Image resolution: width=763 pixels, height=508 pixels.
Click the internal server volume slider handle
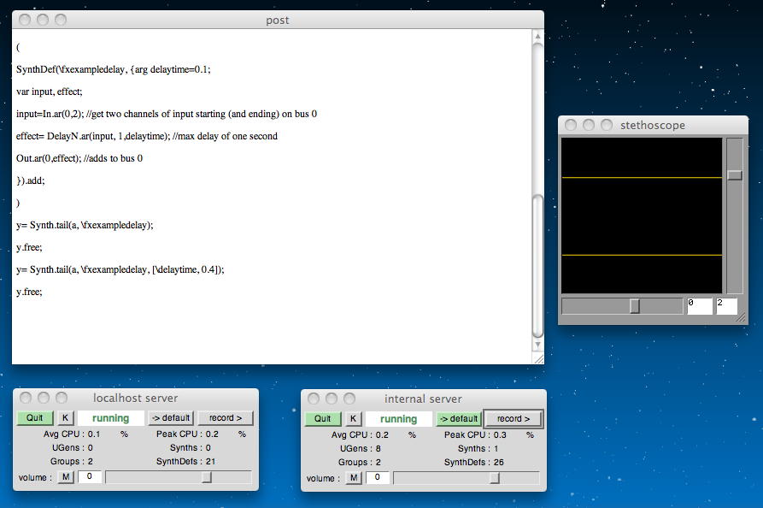pos(494,478)
